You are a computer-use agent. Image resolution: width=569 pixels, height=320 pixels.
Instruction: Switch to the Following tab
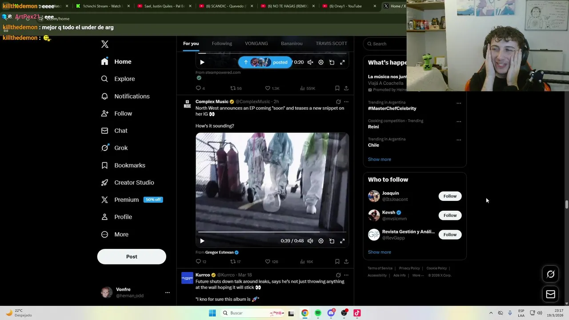(222, 44)
